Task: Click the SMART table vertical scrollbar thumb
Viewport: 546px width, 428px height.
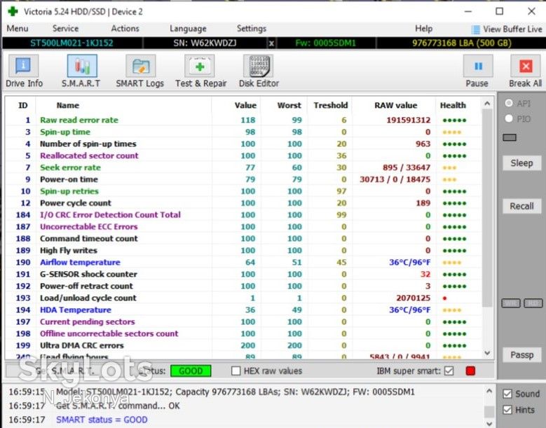Action: 487,208
